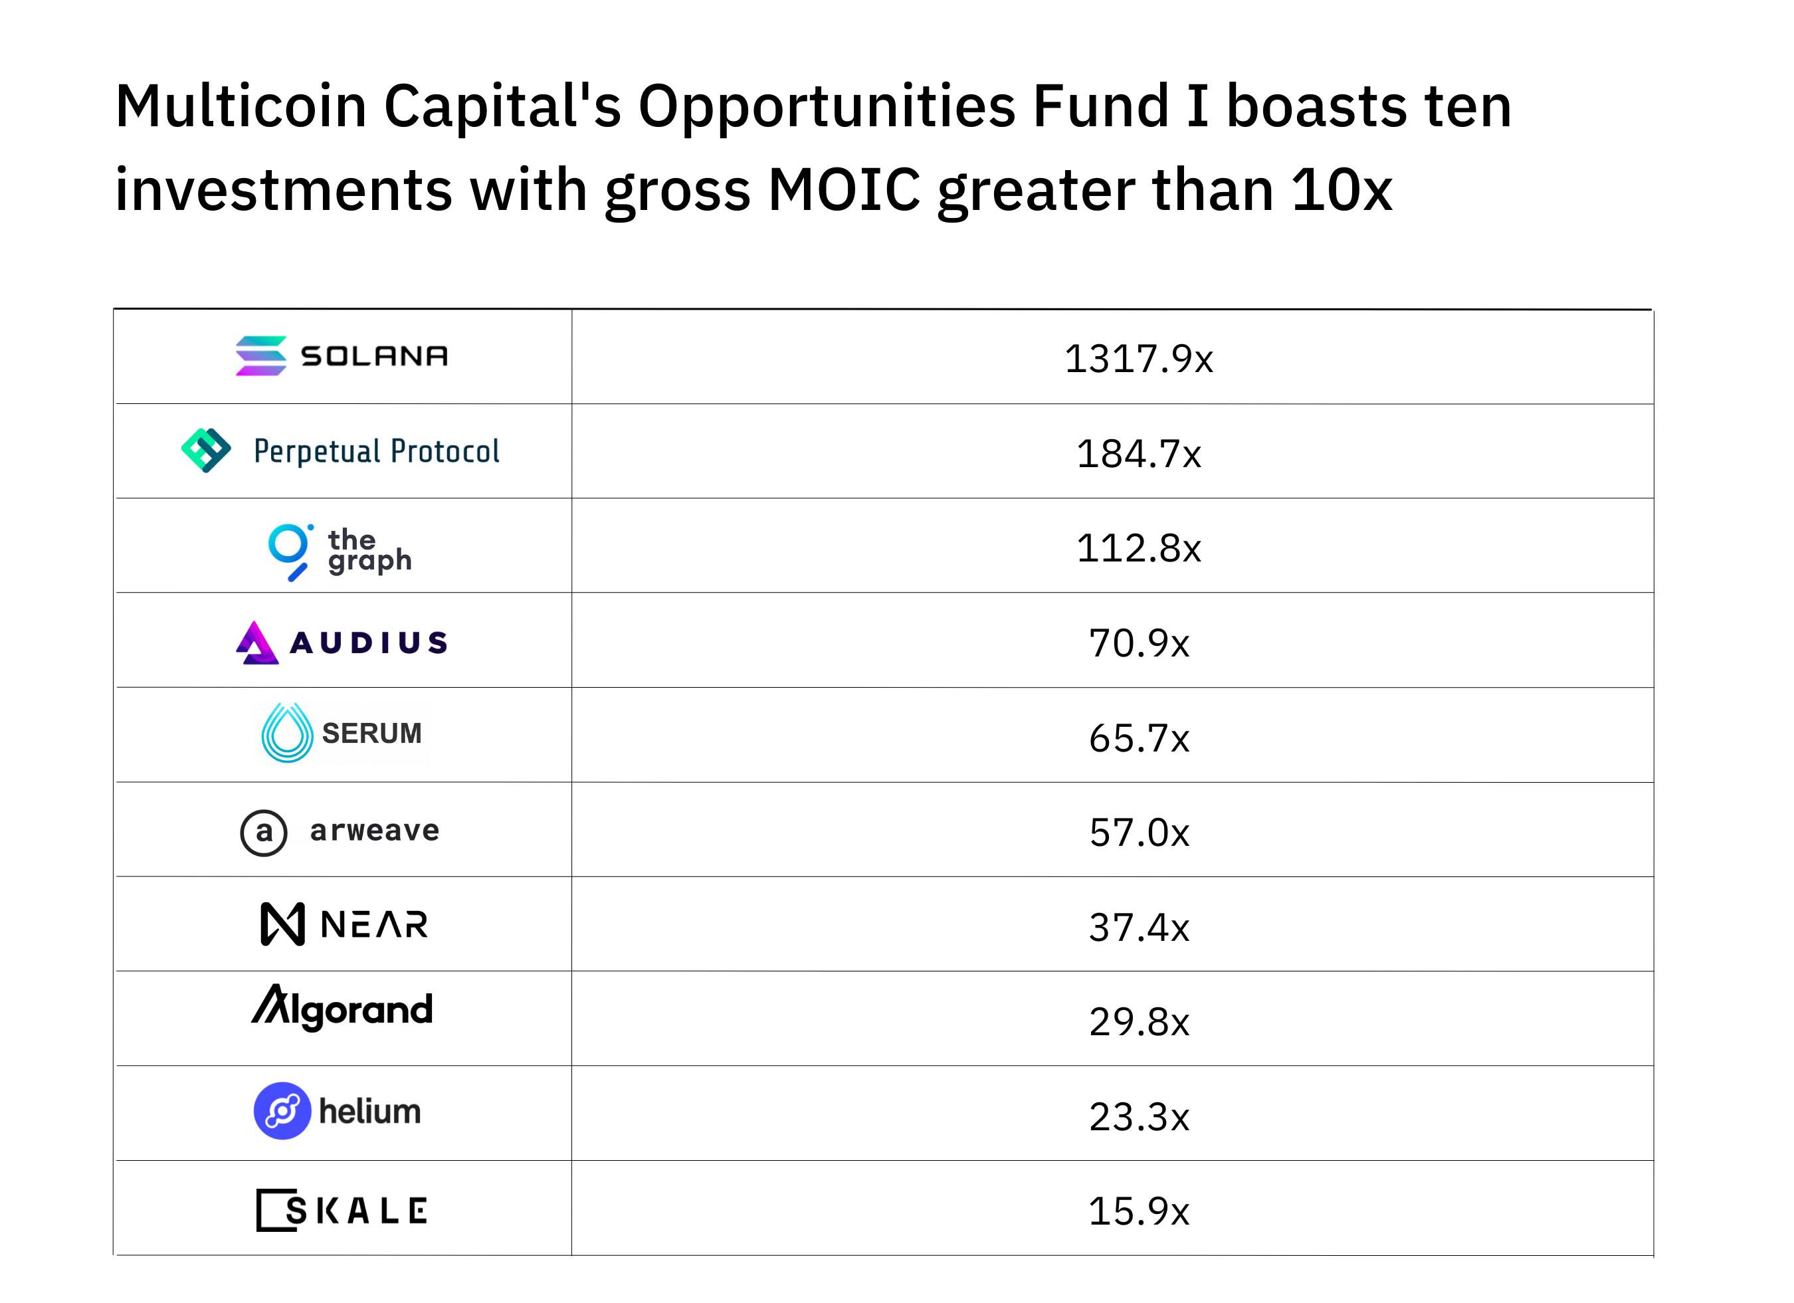Click the Helium blue circle icon
The height and width of the screenshot is (1303, 1794).
(x=282, y=1112)
